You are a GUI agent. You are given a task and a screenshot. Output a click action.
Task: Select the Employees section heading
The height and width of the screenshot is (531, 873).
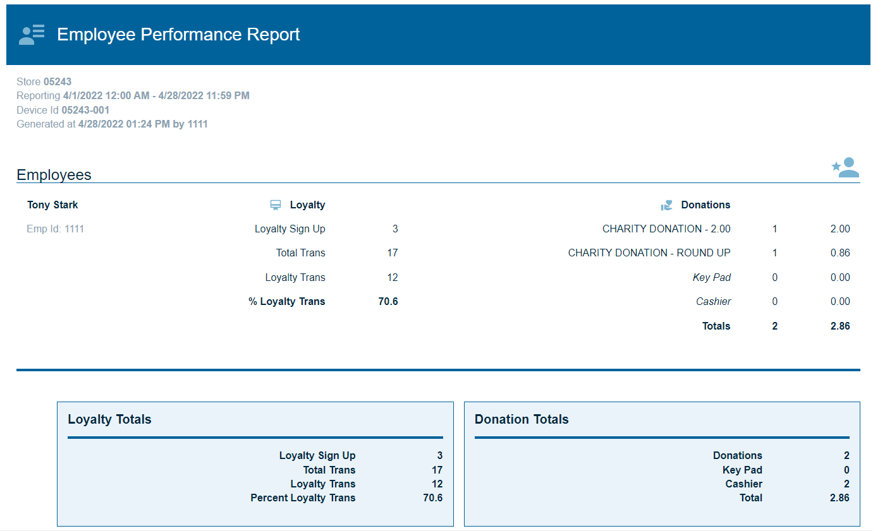[x=54, y=175]
